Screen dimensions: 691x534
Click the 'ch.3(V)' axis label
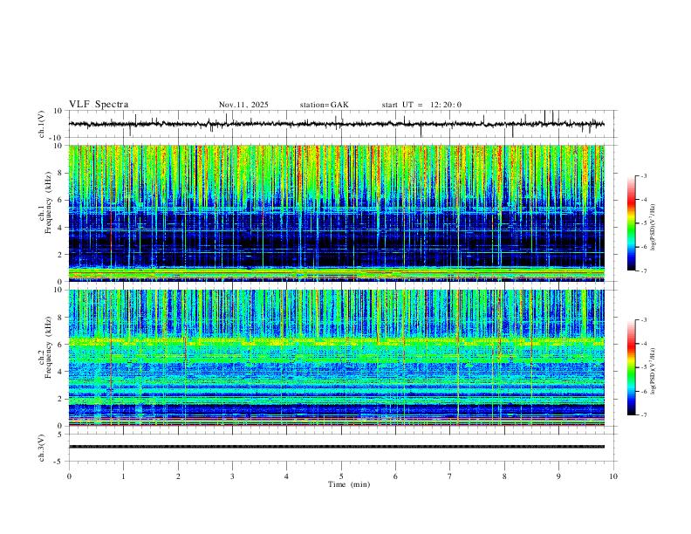point(42,448)
